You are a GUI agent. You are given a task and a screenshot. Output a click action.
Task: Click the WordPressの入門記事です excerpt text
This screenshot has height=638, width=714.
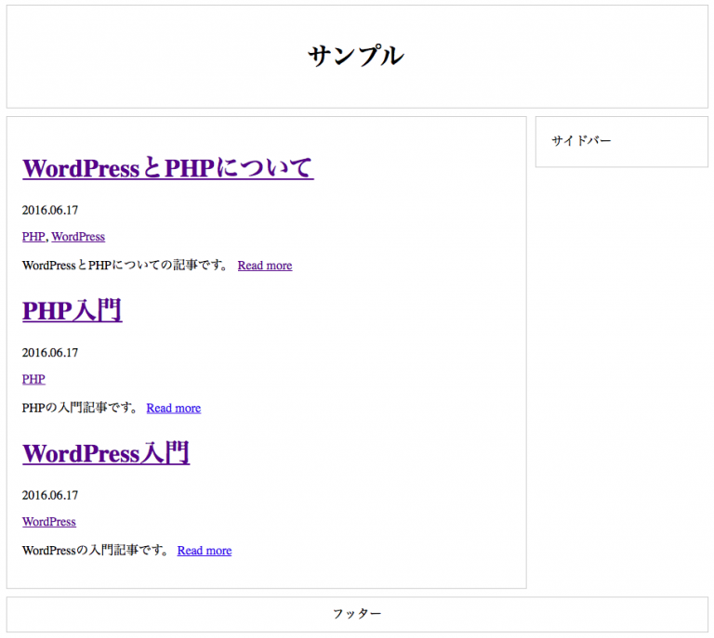click(95, 551)
